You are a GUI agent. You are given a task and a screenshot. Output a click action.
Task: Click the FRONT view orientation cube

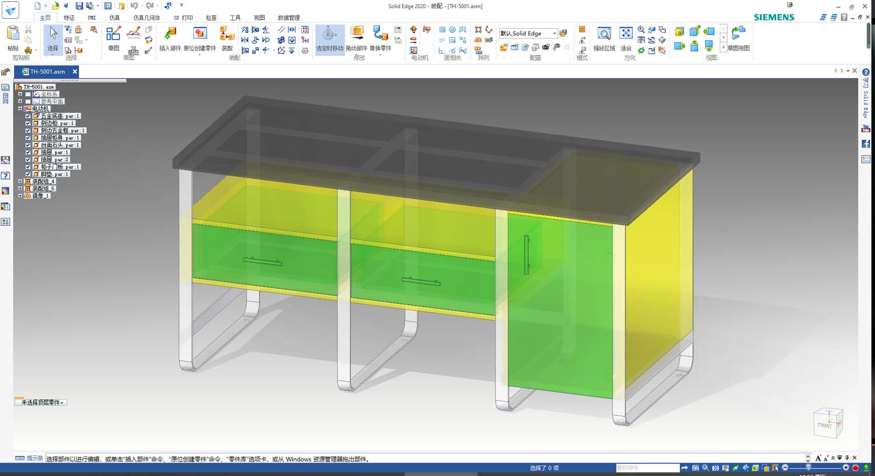tap(828, 423)
